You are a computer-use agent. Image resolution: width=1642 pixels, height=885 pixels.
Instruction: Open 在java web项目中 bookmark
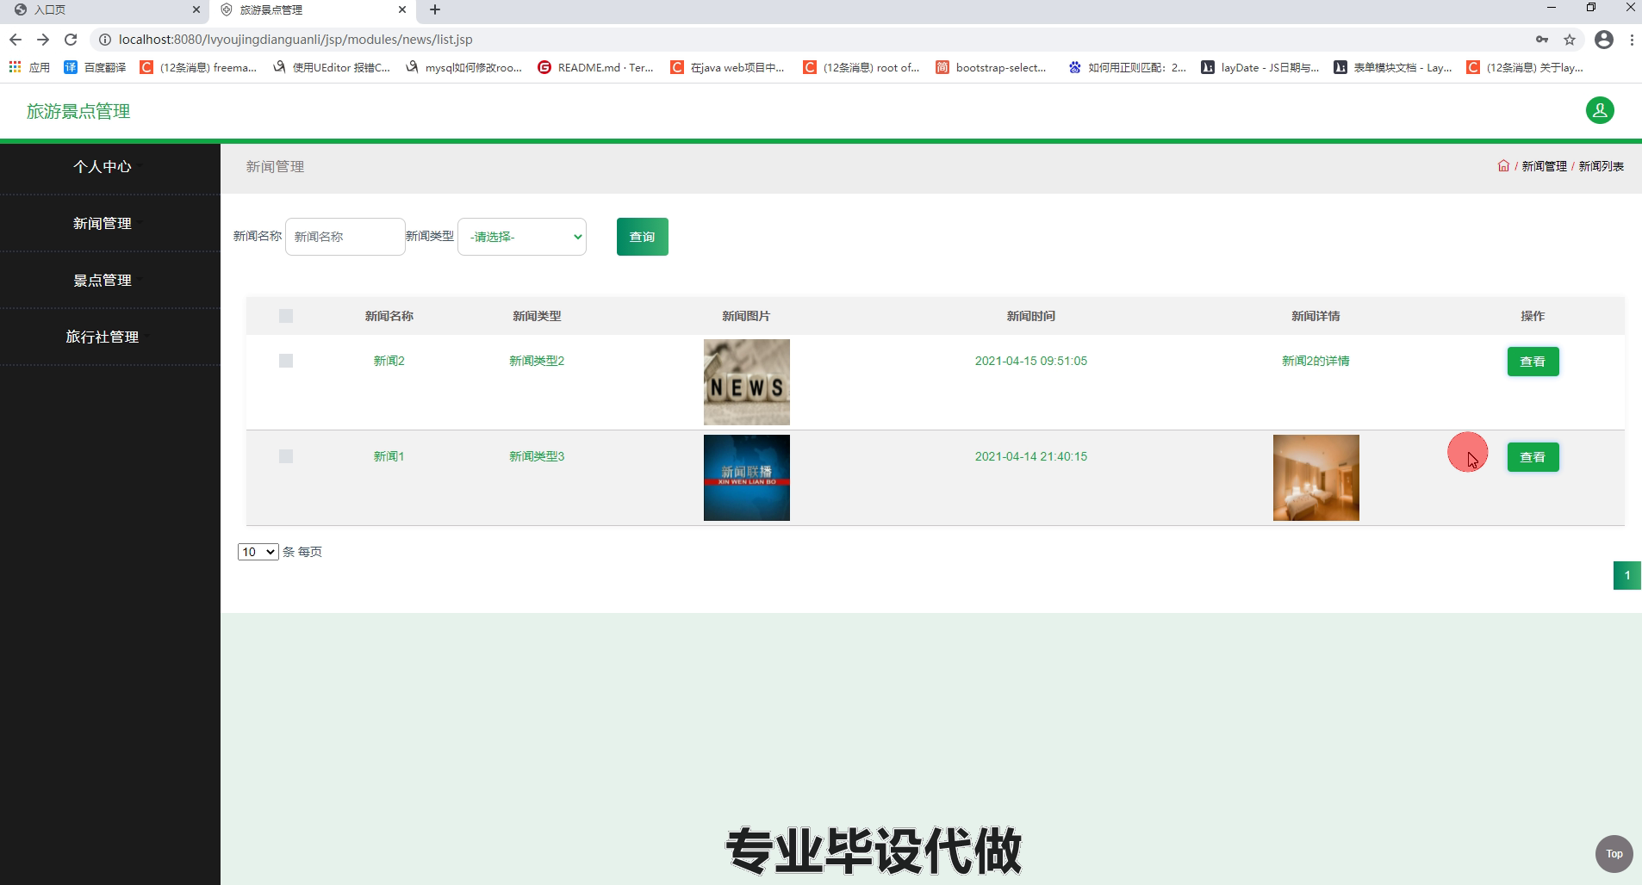[727, 67]
